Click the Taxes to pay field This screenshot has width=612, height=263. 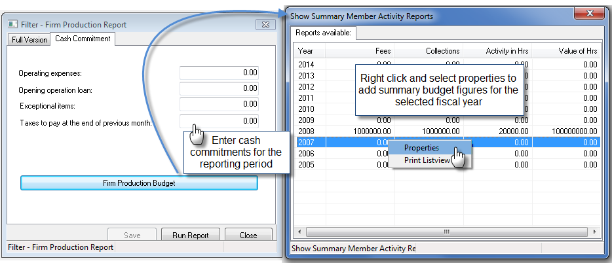(219, 121)
